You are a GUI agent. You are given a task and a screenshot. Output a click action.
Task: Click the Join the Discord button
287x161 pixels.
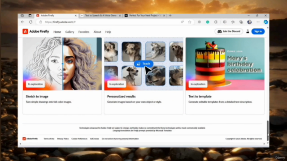click(x=229, y=31)
